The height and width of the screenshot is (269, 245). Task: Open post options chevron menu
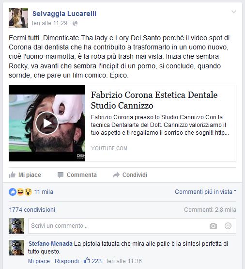click(234, 12)
